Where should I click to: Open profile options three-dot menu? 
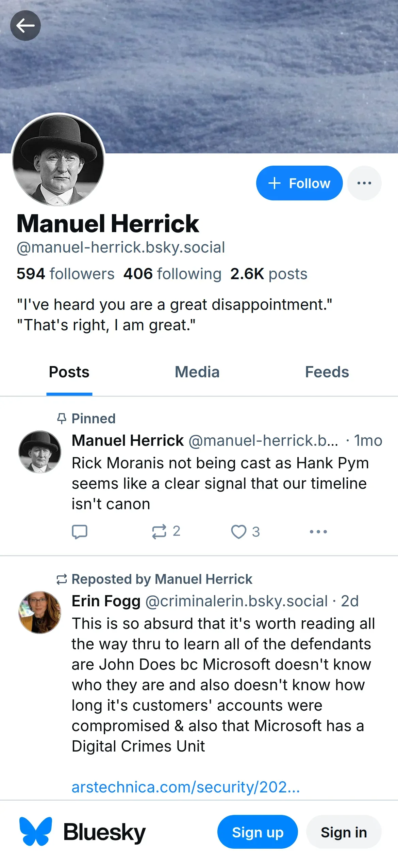click(x=364, y=183)
